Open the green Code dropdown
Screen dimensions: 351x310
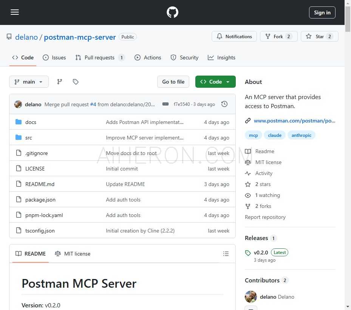pyautogui.click(x=215, y=82)
